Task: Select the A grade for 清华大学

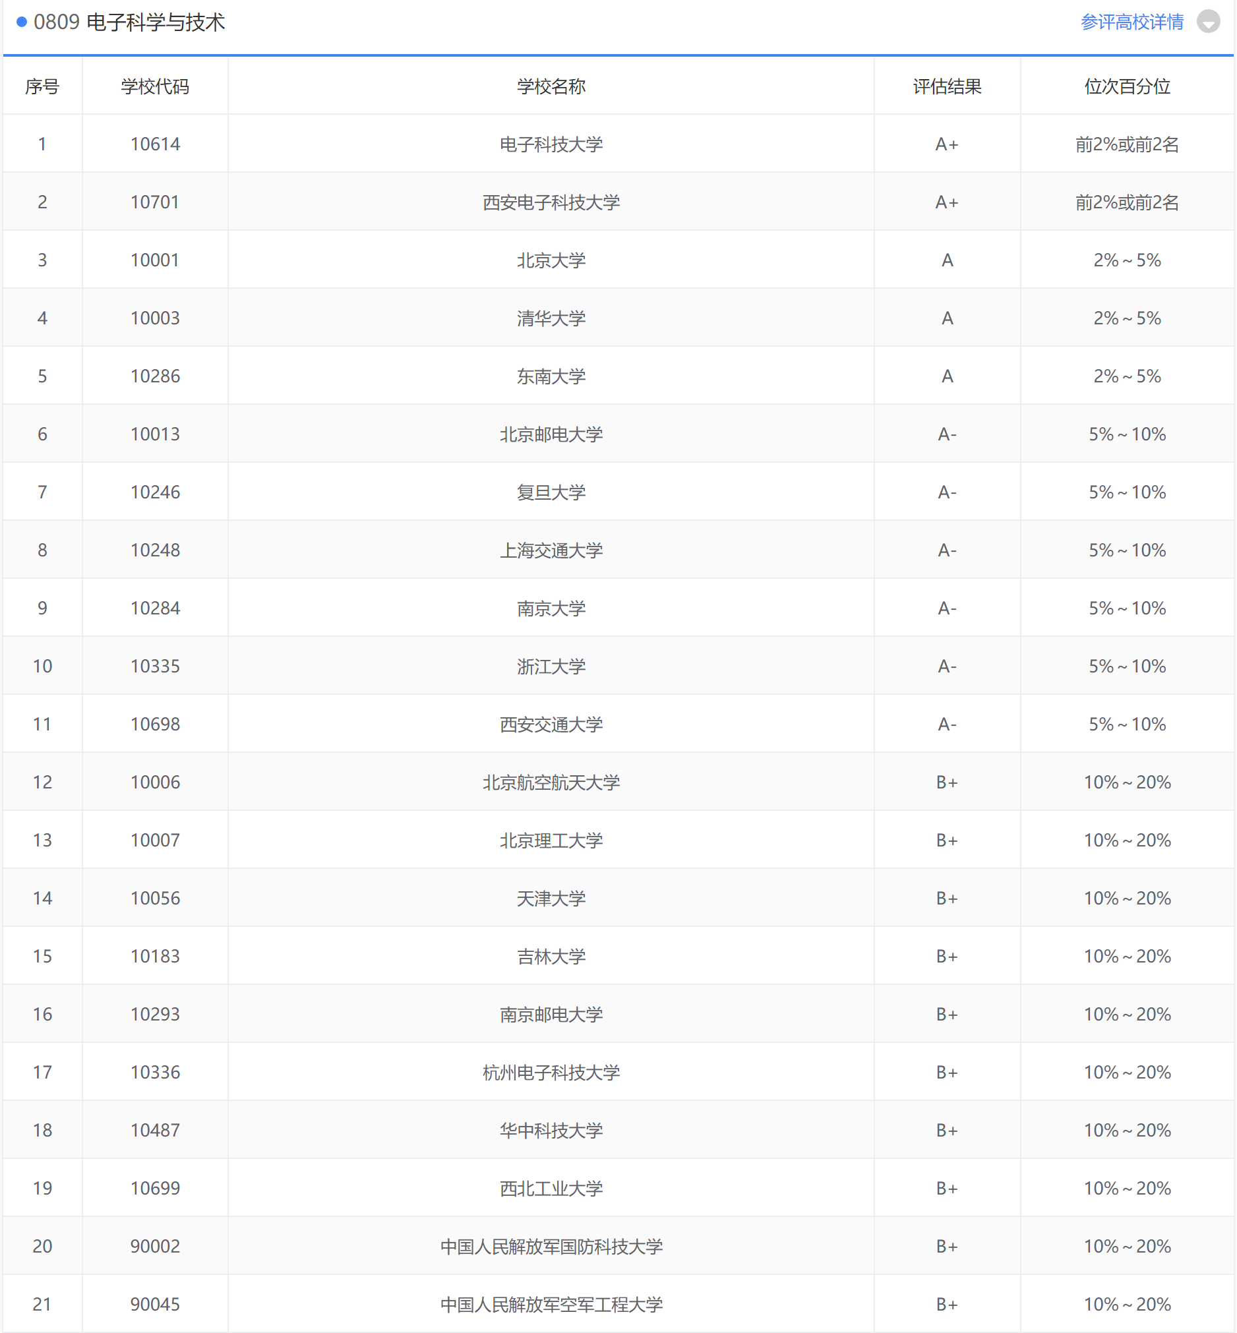Action: (947, 318)
